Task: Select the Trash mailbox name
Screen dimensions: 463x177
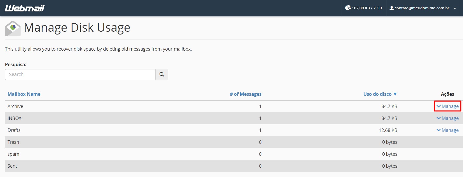Action: [x=13, y=142]
